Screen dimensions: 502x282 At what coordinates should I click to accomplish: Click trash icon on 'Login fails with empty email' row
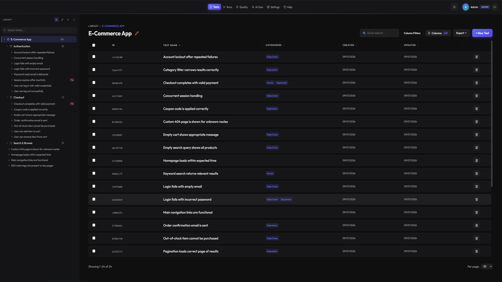click(x=476, y=186)
